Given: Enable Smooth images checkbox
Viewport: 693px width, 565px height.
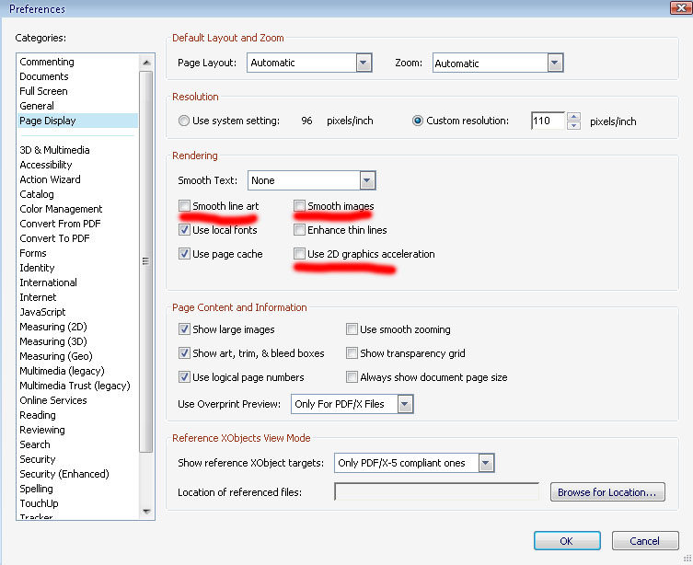Looking at the screenshot, I should click(299, 206).
